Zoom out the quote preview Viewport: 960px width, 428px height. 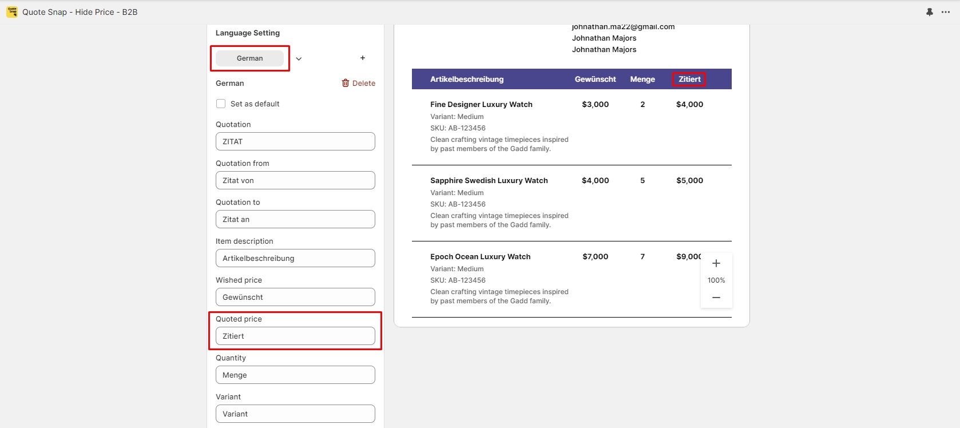pyautogui.click(x=716, y=298)
